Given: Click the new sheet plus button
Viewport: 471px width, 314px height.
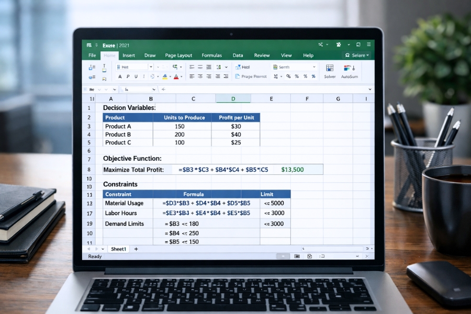Looking at the screenshot, I should click(135, 249).
